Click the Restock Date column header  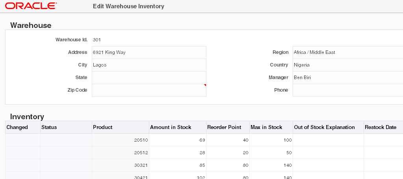383,127
